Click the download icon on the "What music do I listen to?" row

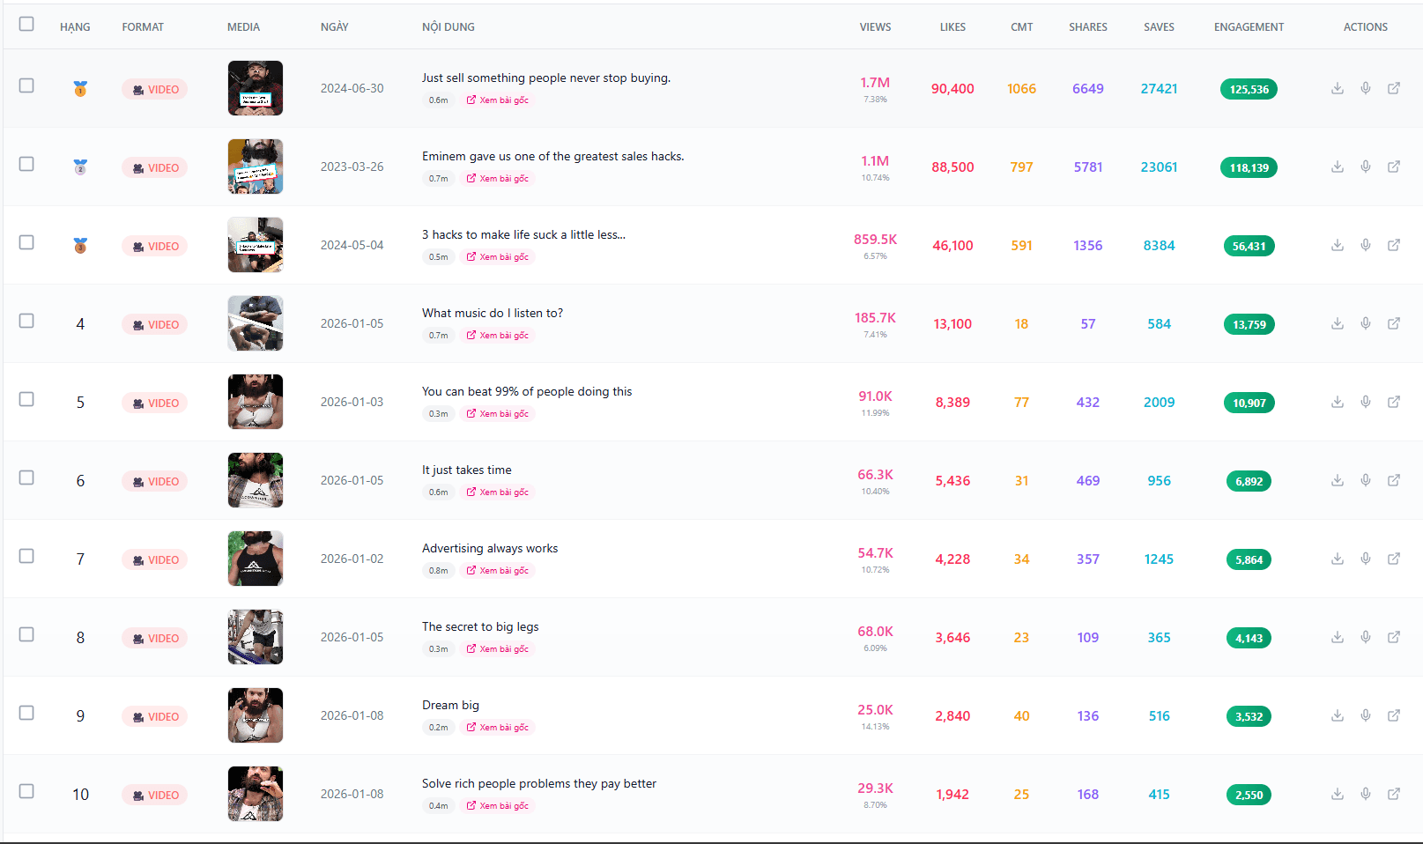tap(1337, 323)
